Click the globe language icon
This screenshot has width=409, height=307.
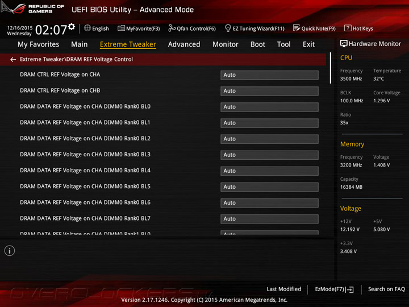(x=87, y=28)
